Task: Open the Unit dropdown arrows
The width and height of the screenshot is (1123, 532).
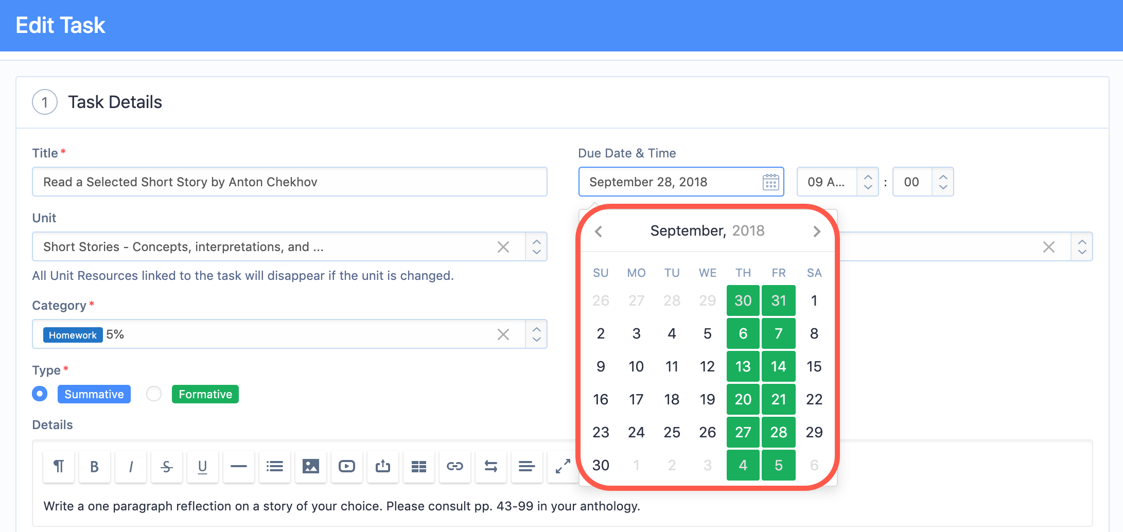Action: click(x=536, y=246)
